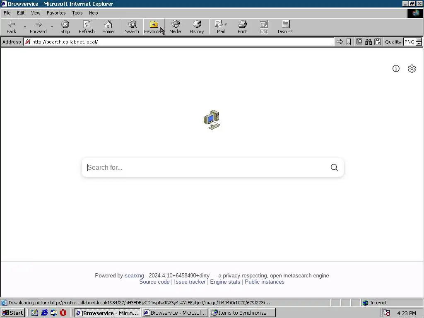
Task: Increase Quality with the up stepper arrow
Action: click(x=419, y=40)
